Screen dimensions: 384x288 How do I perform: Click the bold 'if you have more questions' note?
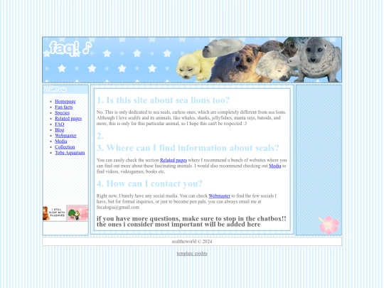[191, 221]
